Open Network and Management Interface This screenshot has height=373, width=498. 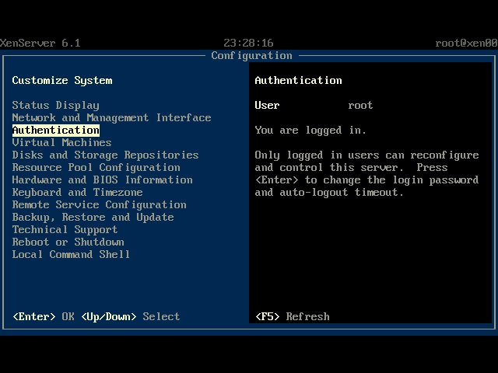coord(111,117)
